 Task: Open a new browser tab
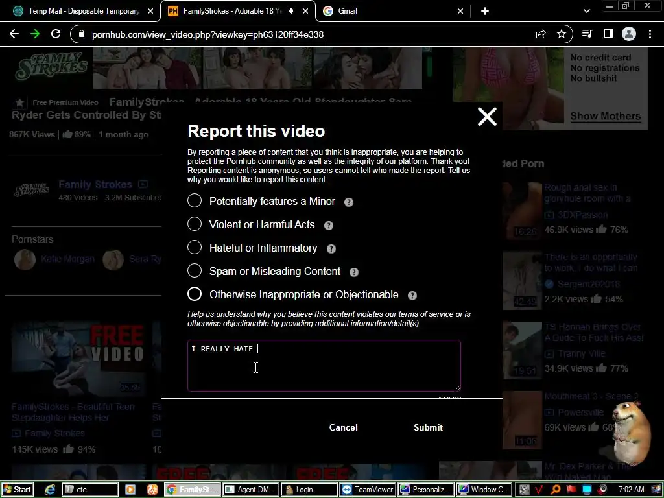[x=485, y=11]
